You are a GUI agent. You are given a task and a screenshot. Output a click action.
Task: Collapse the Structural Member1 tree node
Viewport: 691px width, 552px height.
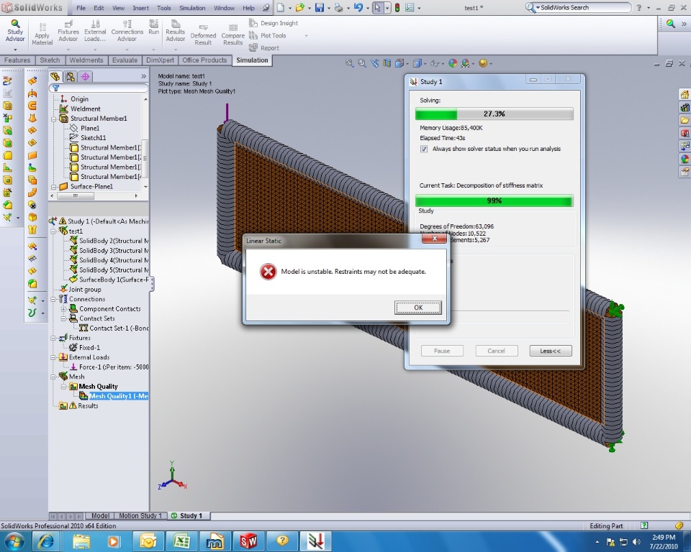tap(53, 119)
